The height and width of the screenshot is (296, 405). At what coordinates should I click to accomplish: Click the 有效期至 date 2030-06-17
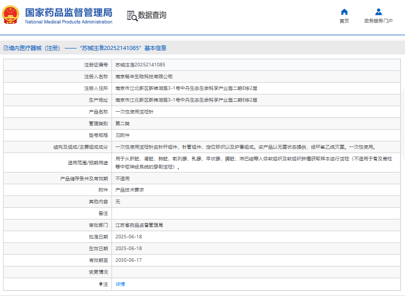coord(128,260)
